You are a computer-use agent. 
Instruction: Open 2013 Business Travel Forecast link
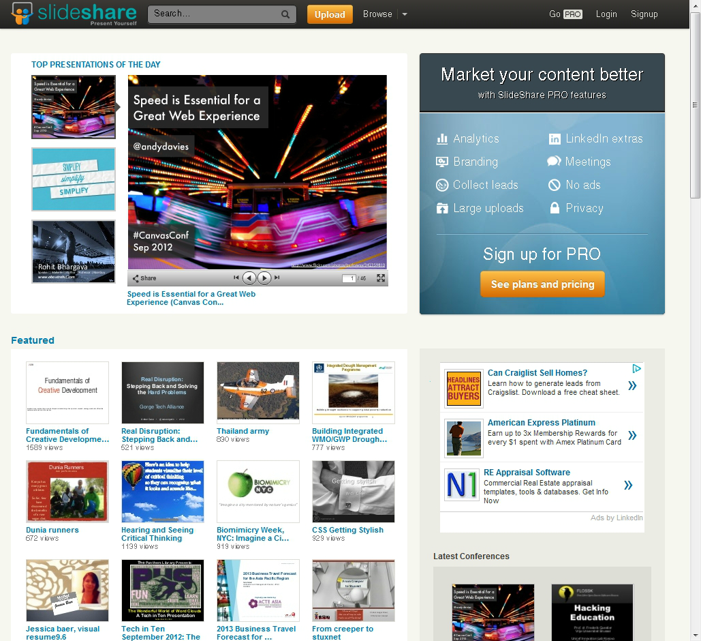256,633
